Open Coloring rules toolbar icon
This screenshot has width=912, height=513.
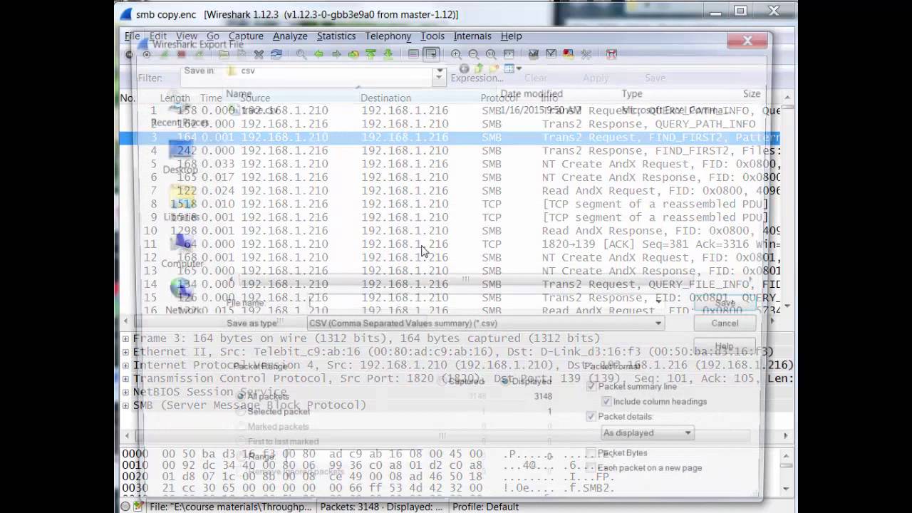(x=568, y=54)
